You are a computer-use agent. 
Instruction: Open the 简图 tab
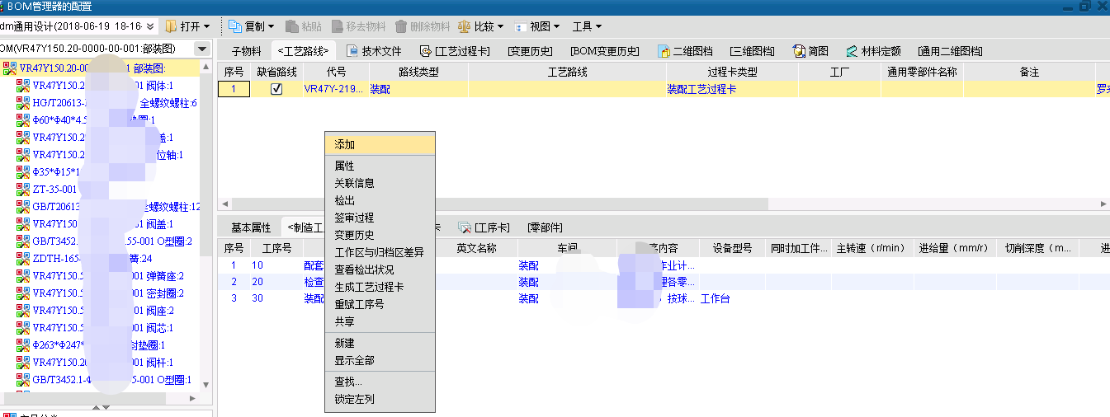coord(810,51)
